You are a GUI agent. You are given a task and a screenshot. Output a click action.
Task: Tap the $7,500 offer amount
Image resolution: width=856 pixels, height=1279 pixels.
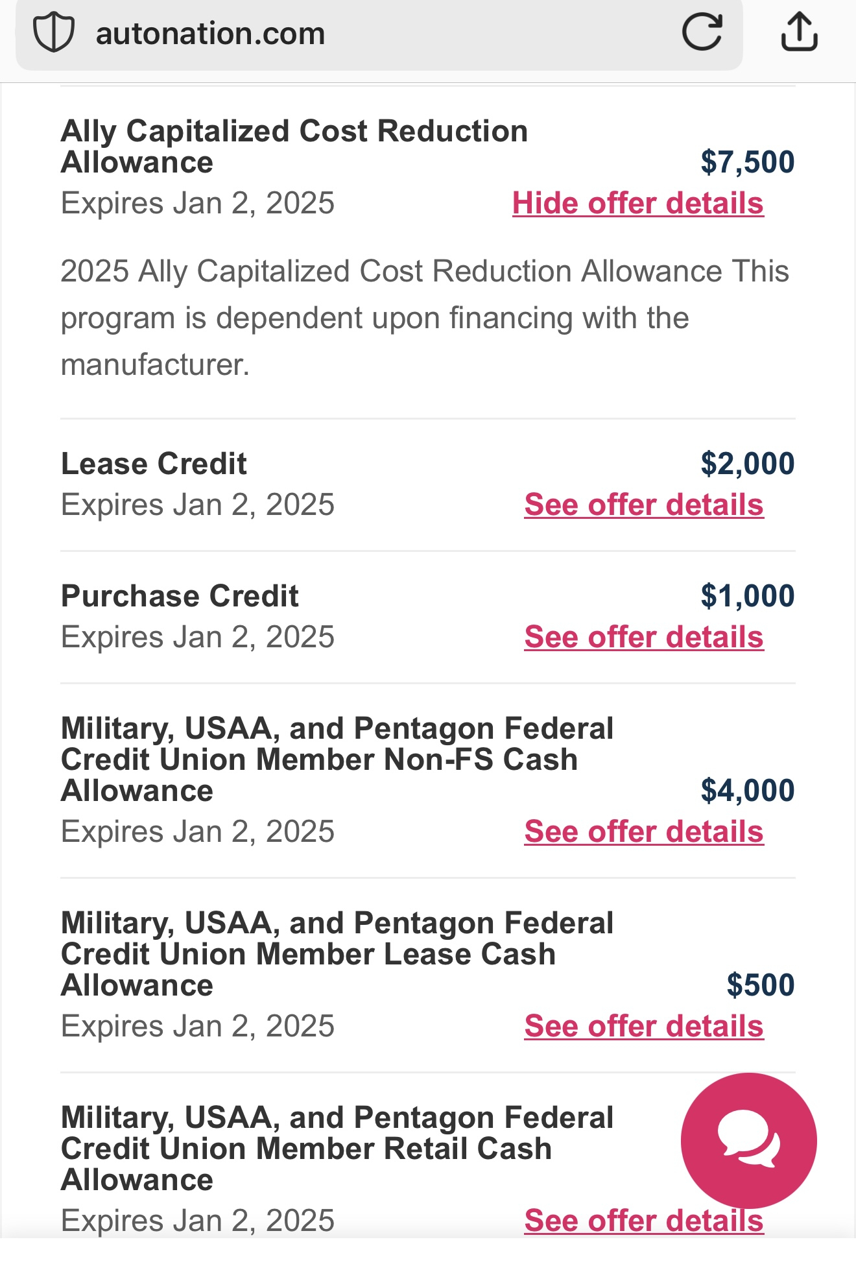[x=748, y=161]
